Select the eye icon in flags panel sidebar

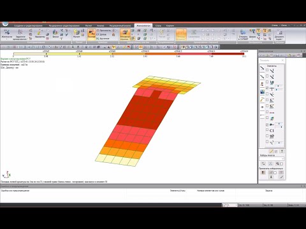[262, 108]
